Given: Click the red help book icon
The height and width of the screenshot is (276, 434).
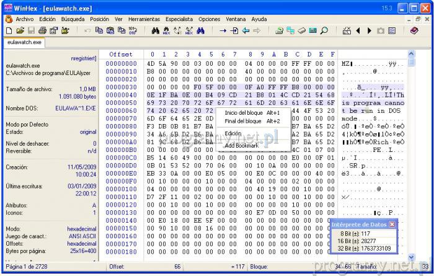Looking at the screenshot, I should pyautogui.click(x=414, y=30).
